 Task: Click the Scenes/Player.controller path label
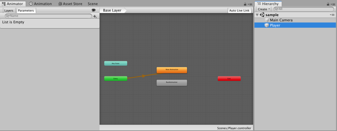point(234,128)
